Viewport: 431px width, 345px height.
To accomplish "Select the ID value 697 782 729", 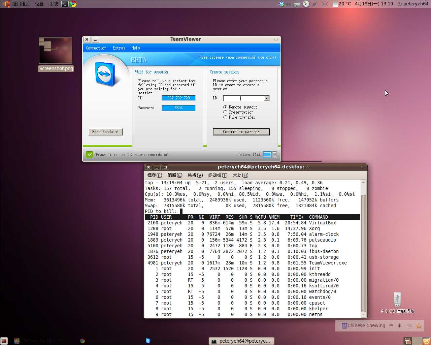I will click(x=178, y=98).
